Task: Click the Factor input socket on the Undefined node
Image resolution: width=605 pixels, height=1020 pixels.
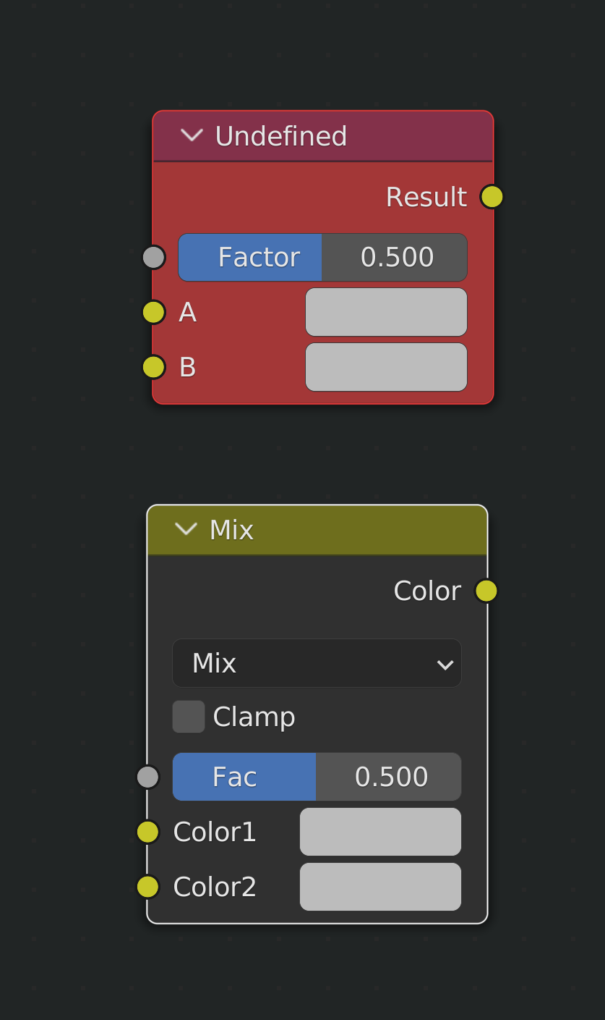Action: [153, 257]
